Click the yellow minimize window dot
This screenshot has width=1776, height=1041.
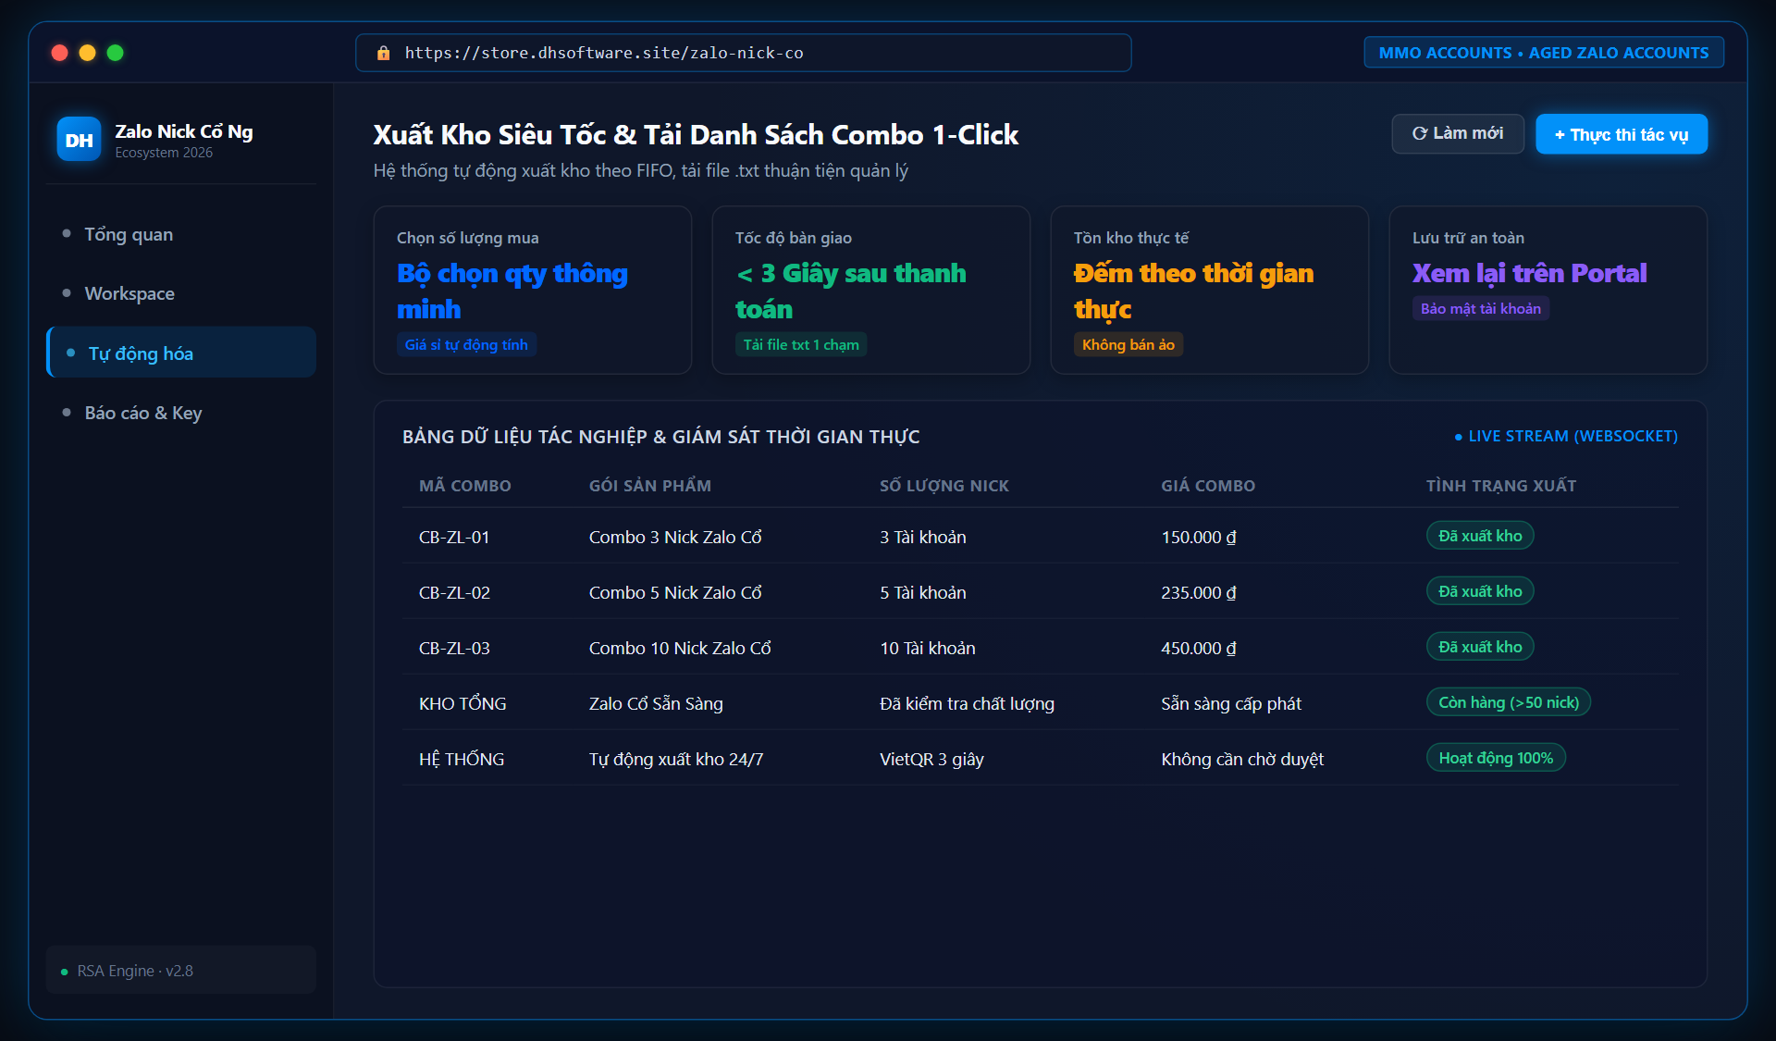point(88,53)
